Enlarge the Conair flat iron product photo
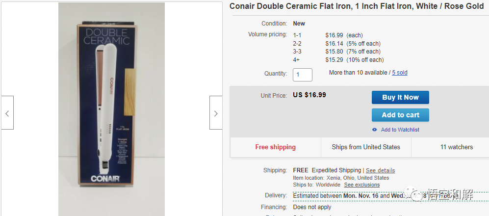 111,109
